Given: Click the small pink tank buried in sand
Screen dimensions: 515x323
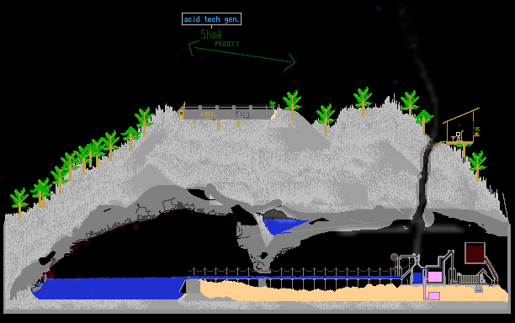Looking at the screenshot, I should (434, 296).
